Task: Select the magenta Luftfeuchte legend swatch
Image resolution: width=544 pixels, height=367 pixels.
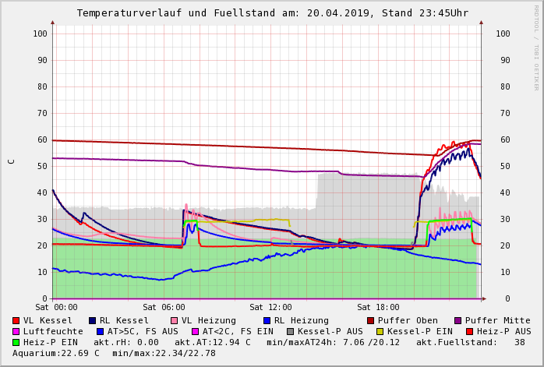Action: (16, 331)
